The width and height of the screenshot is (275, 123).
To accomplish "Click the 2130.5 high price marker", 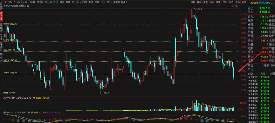I will coord(198,9).
